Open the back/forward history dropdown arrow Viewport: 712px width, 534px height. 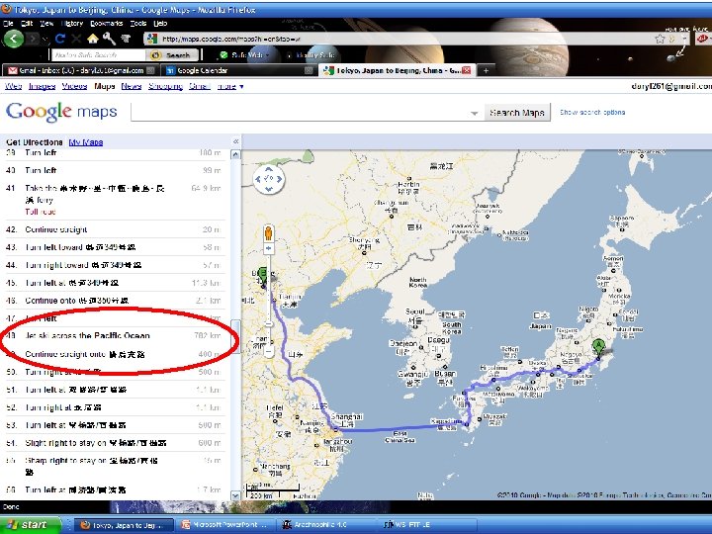[x=45, y=40]
